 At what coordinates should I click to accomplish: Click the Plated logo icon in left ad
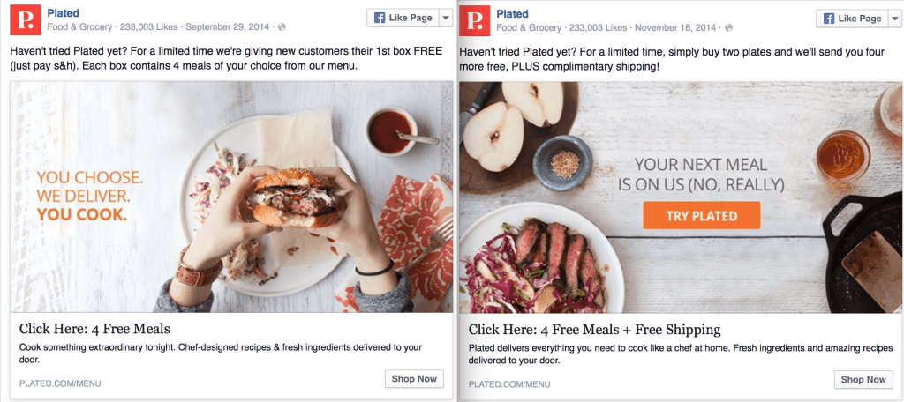click(25, 19)
